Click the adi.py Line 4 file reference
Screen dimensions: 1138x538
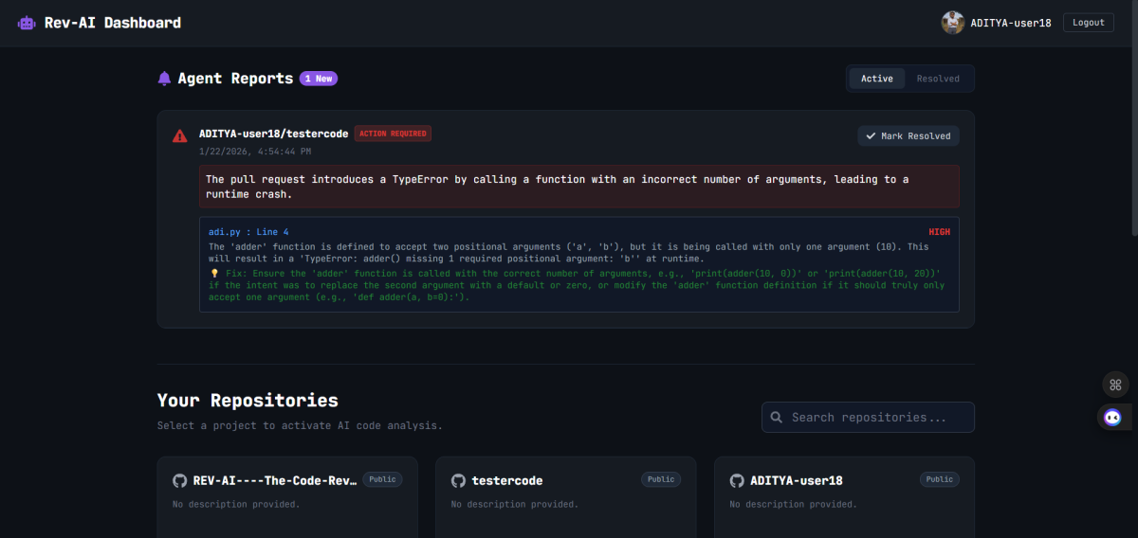tap(248, 232)
